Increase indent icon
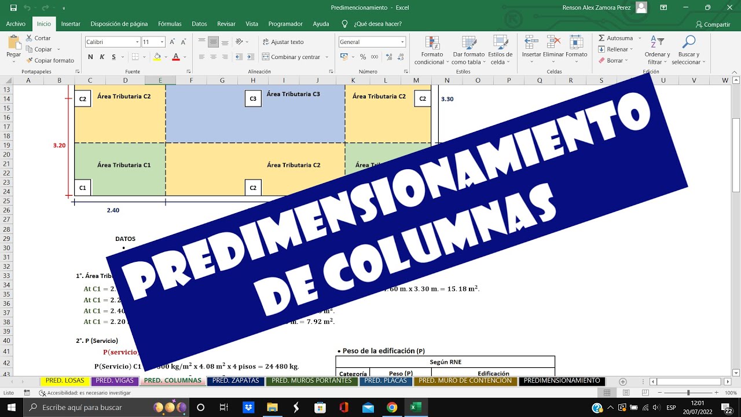The image size is (741, 417). 250,57
